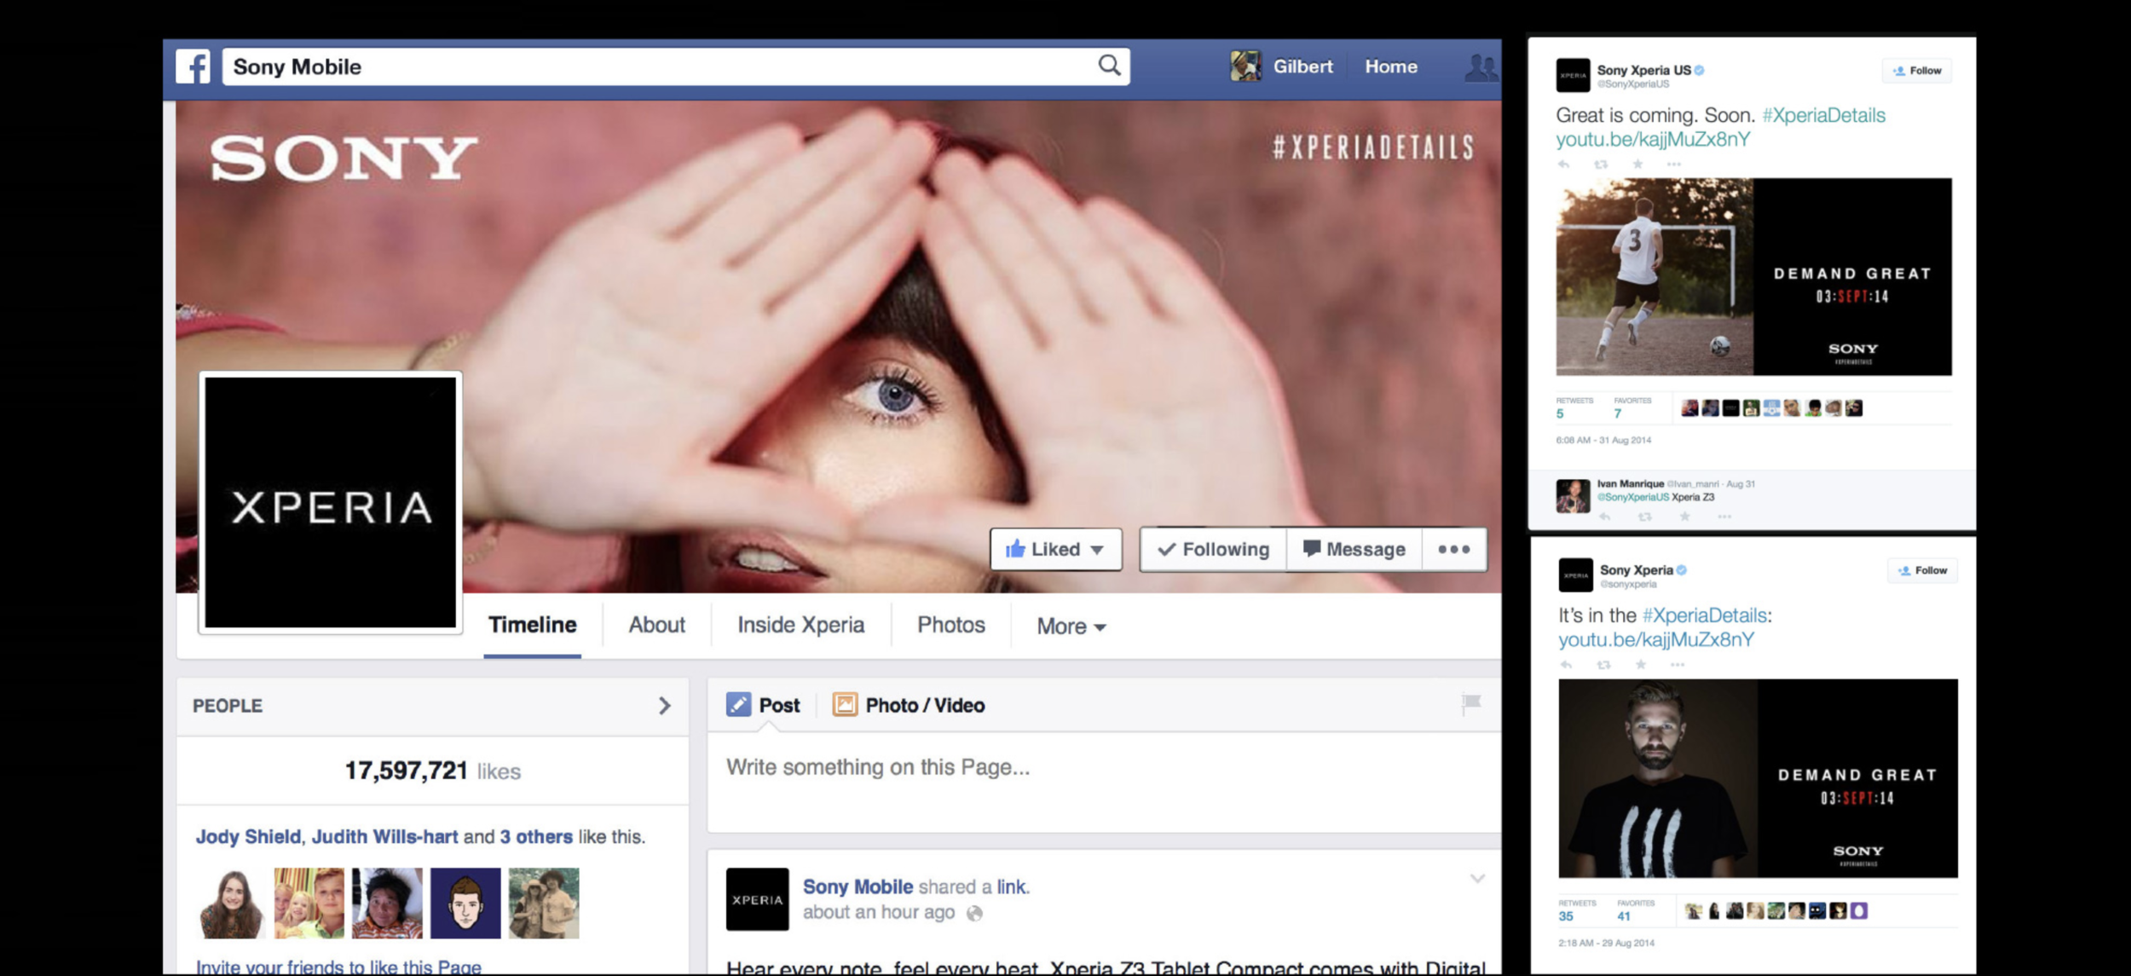The width and height of the screenshot is (2131, 976).
Task: Click the flag icon in composer
Action: [x=1471, y=703]
